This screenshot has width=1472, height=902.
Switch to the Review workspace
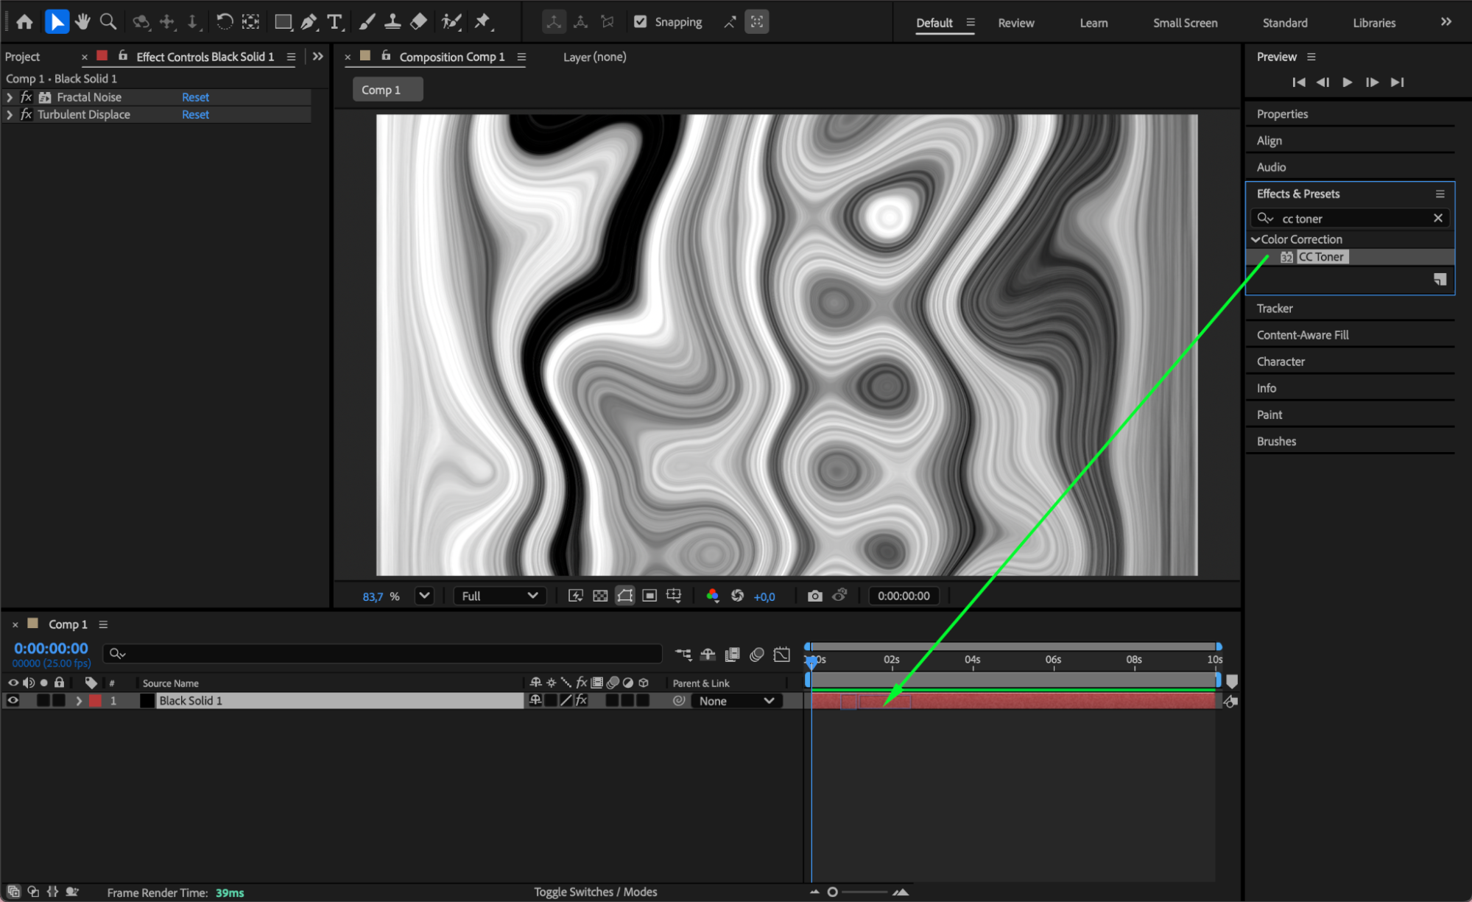coord(1015,23)
